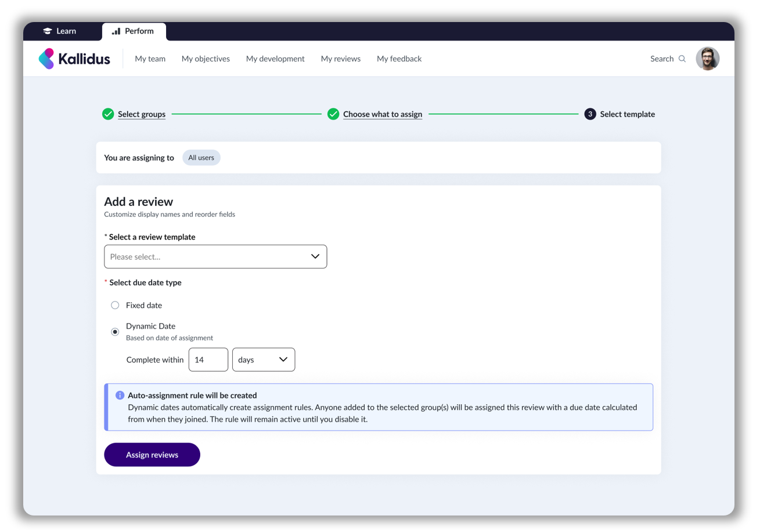The width and height of the screenshot is (760, 530).
Task: Open My objectives in the navigation
Action: point(206,59)
